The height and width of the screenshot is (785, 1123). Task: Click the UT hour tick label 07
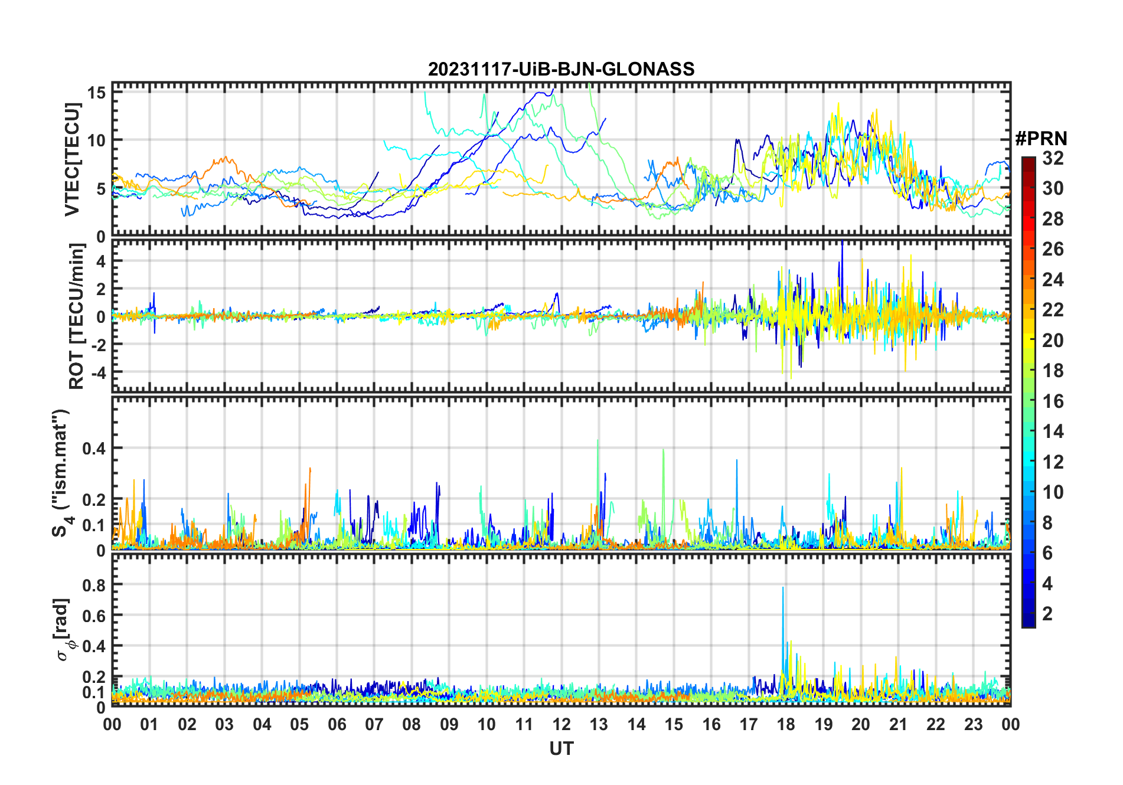(374, 724)
